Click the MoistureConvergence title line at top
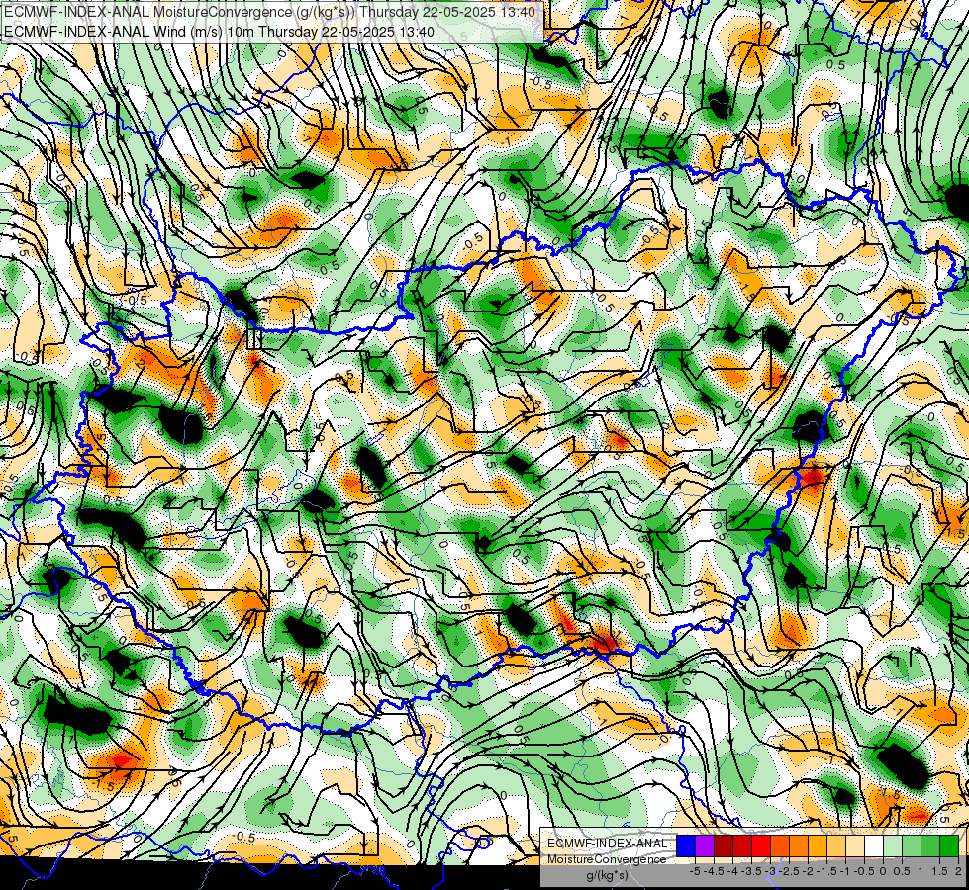The width and height of the screenshot is (969, 890). click(269, 12)
